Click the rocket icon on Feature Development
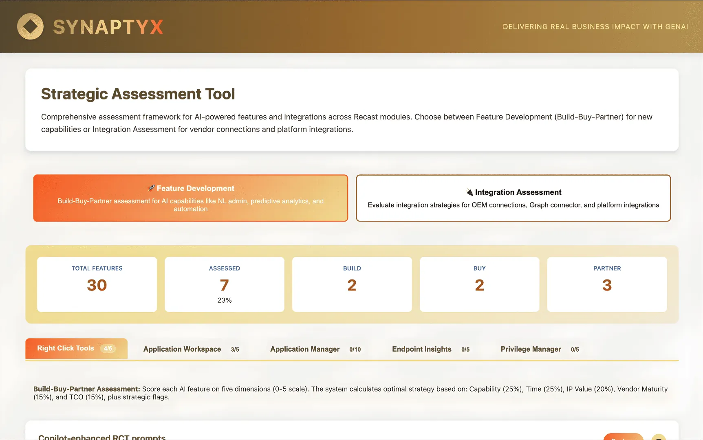This screenshot has width=703, height=440. click(151, 188)
